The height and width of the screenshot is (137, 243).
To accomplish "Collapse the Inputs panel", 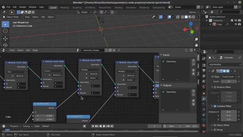I will [161, 55].
